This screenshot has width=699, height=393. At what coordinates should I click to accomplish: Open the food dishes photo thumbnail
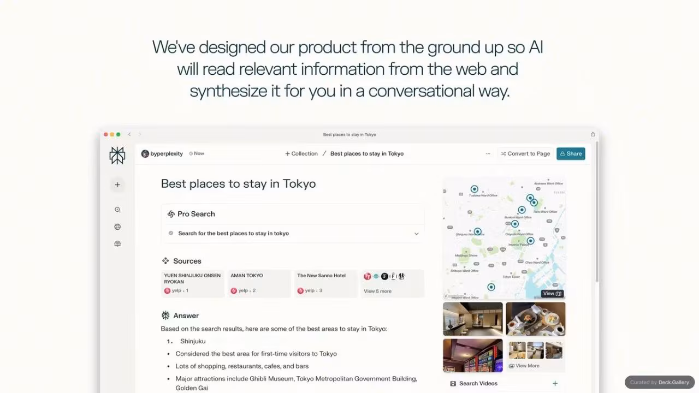[x=536, y=319]
